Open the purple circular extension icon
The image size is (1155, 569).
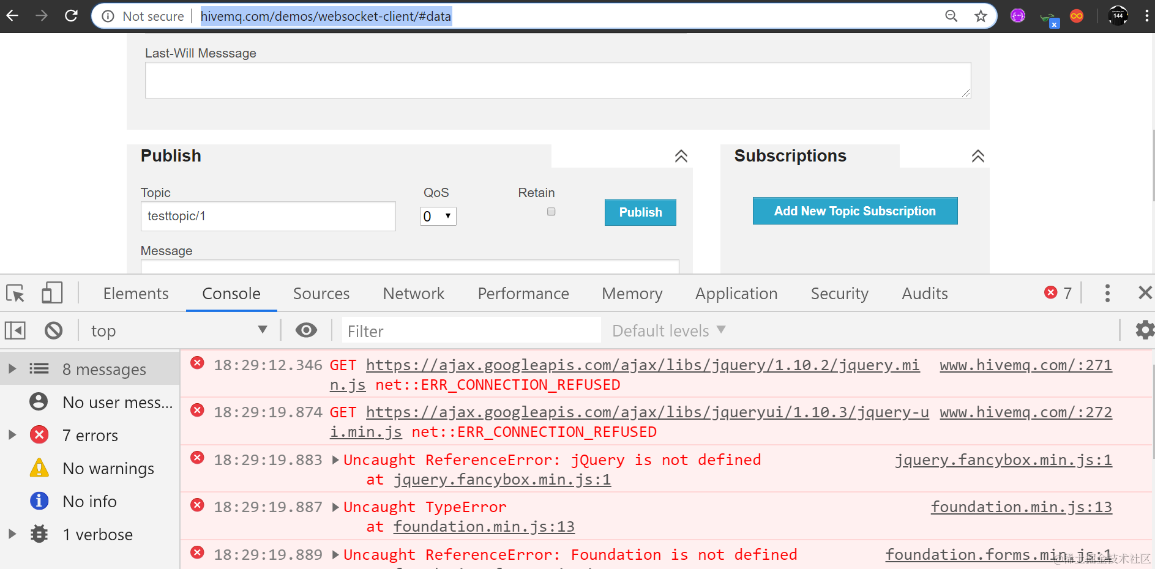[x=1018, y=16]
